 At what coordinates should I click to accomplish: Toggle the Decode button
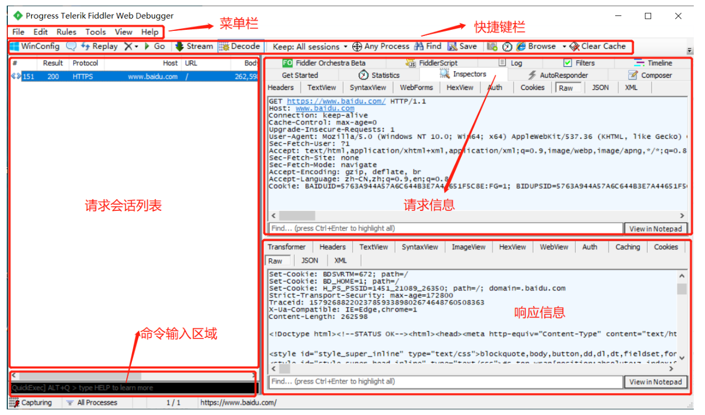240,46
